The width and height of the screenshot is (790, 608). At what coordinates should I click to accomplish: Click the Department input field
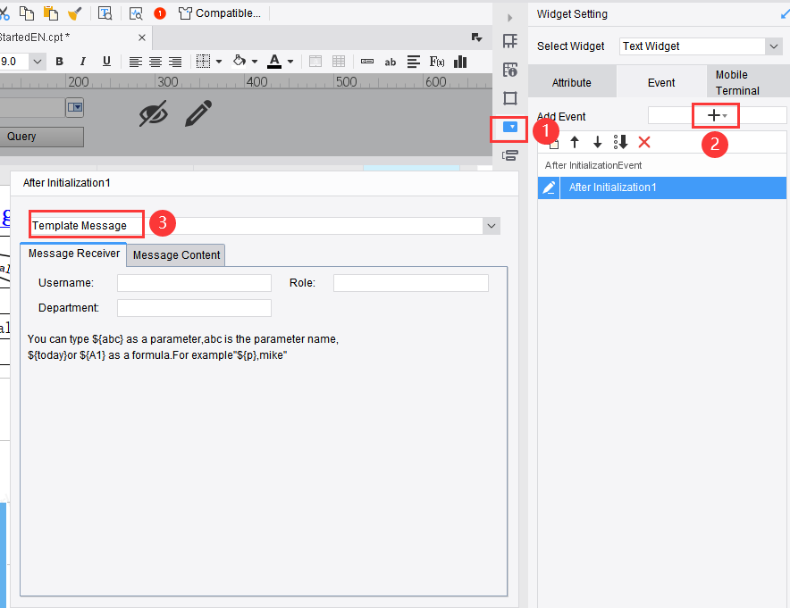[194, 308]
